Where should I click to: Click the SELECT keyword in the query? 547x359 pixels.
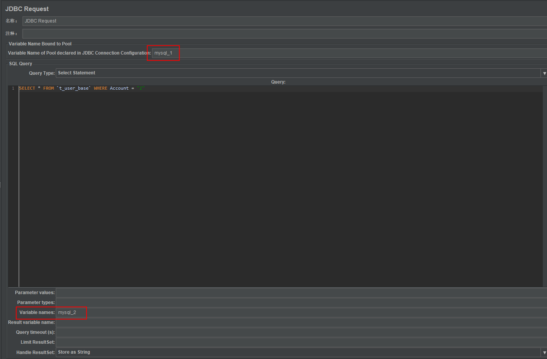(27, 88)
